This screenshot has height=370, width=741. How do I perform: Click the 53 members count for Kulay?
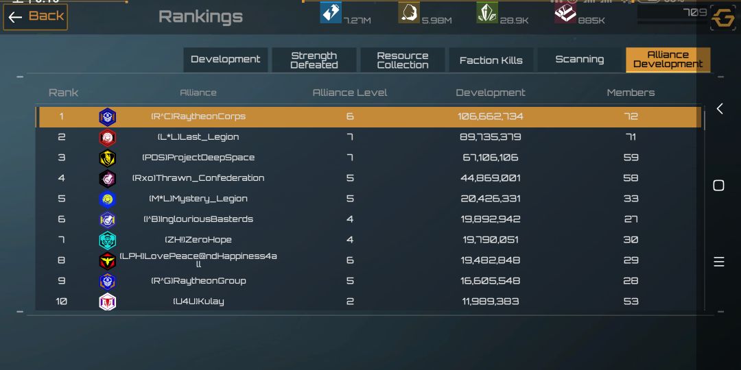coord(631,301)
